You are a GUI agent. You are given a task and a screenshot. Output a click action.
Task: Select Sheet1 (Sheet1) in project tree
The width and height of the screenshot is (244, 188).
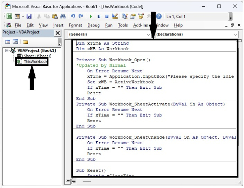[x=38, y=56]
